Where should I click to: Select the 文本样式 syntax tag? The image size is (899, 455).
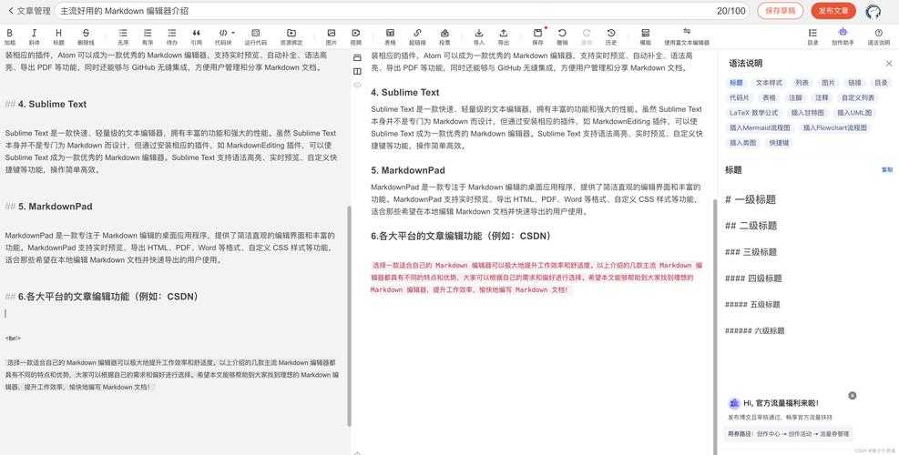click(769, 83)
